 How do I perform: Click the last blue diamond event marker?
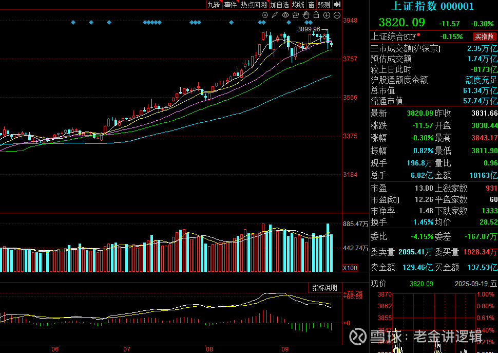click(310, 22)
